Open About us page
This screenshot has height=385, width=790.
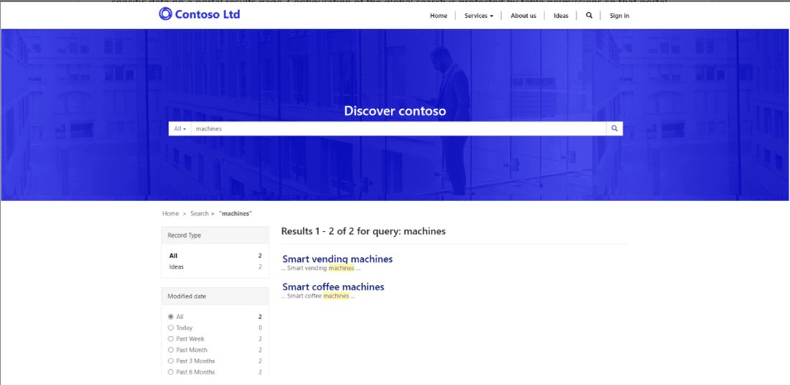tap(523, 16)
